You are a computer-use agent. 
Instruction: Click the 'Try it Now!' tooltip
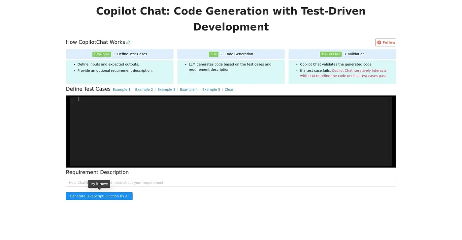click(x=99, y=184)
